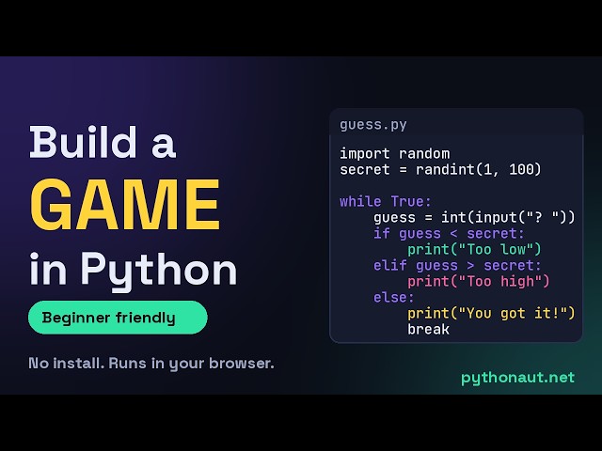Screen dimensions: 602x451
Task: Click the "Beginner friendly" green pill button
Action: [118, 318]
